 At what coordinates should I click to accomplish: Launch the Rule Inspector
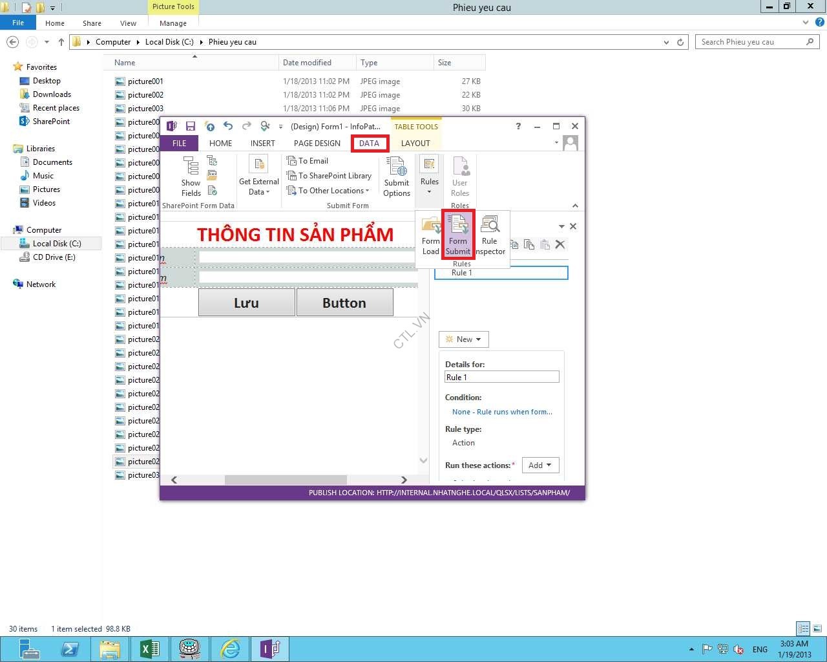point(490,235)
